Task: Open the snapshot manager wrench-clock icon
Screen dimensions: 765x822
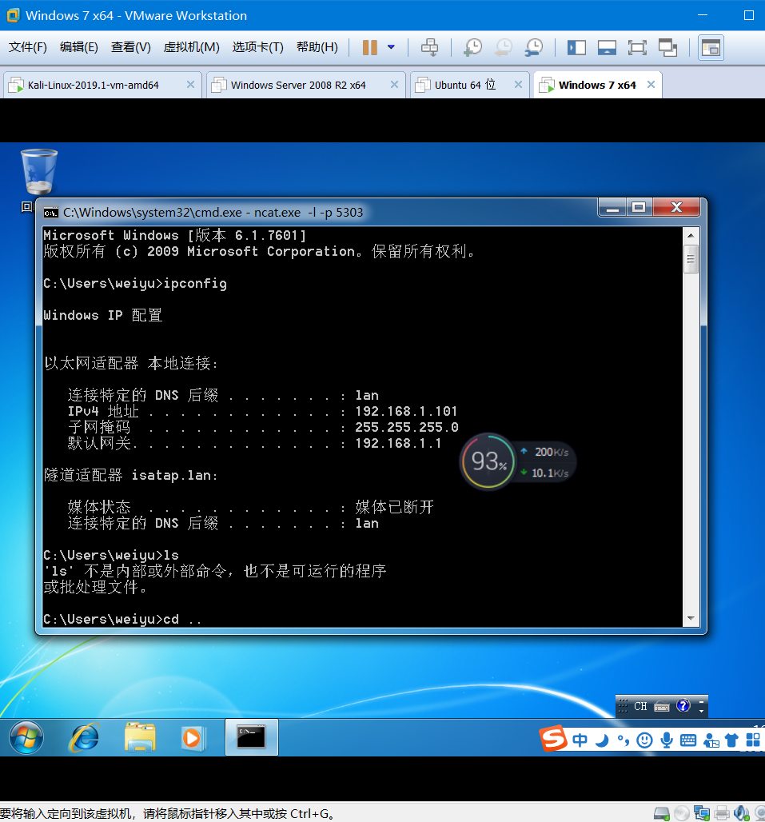Action: [534, 47]
